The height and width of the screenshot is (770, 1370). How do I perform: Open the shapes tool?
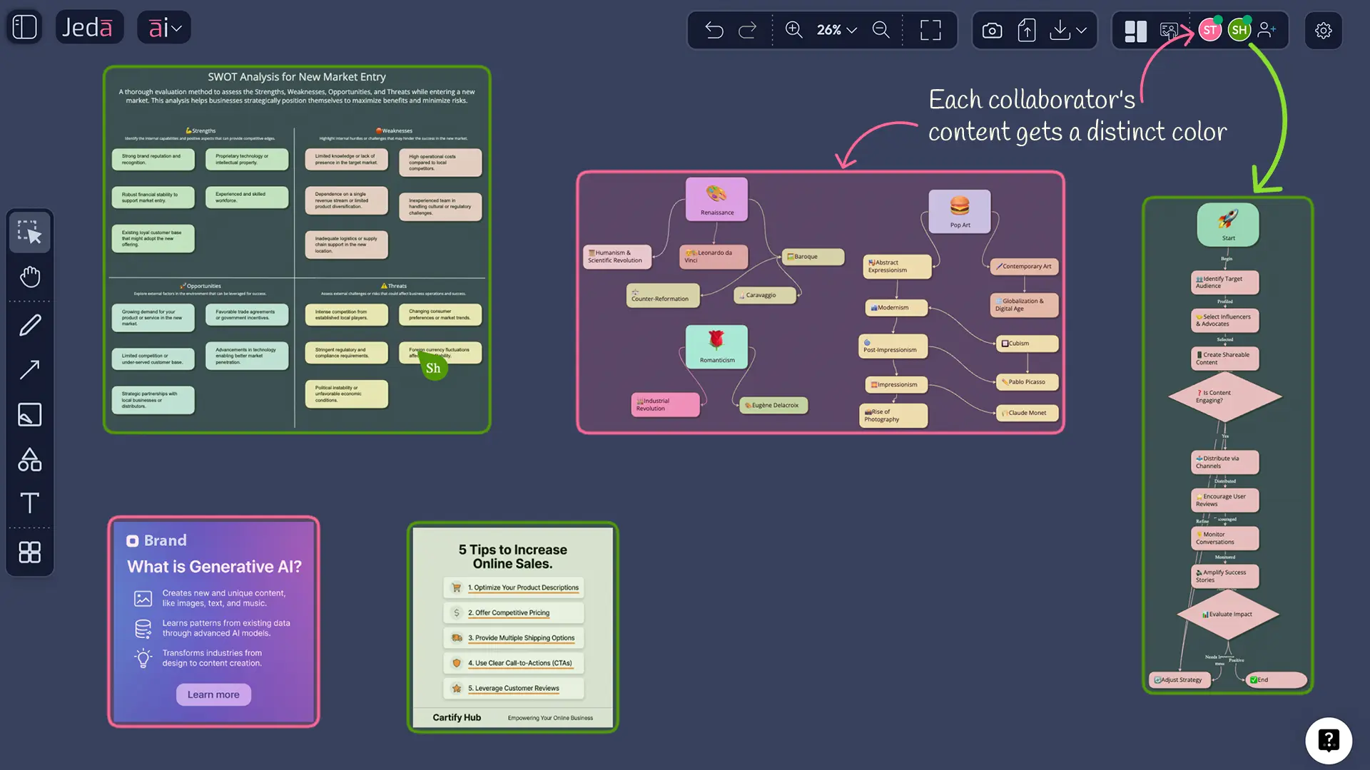29,460
